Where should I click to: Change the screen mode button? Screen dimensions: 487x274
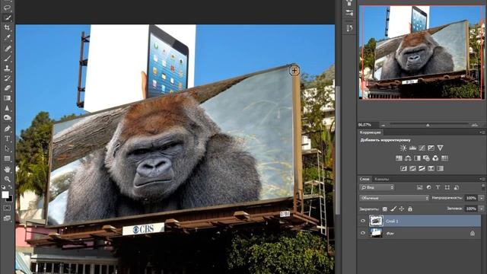pyautogui.click(x=7, y=218)
